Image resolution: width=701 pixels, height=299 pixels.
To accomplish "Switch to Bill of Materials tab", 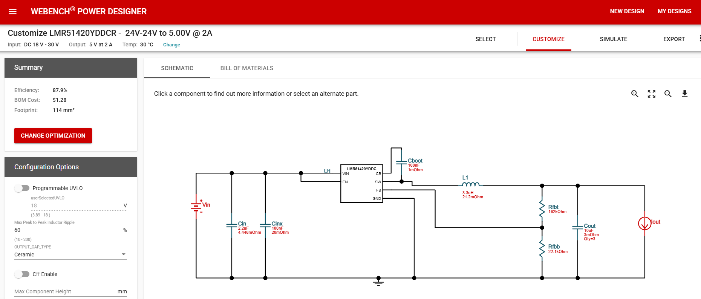I will [x=247, y=68].
